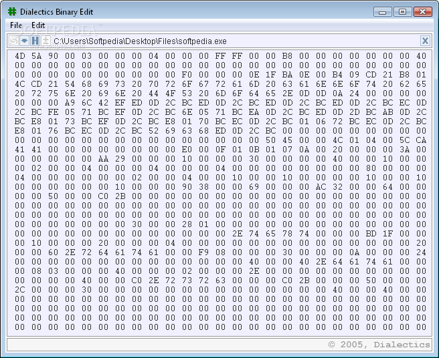Viewport: 439px width, 358px height.
Task: Click the © 2005, Dialectics status bar text
Action: (379, 345)
